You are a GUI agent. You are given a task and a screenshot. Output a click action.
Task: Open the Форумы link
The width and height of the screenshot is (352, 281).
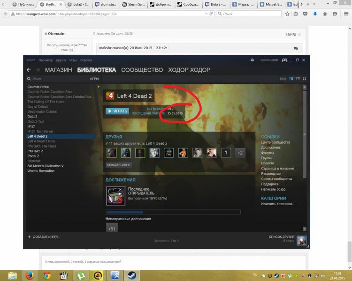(x=268, y=153)
